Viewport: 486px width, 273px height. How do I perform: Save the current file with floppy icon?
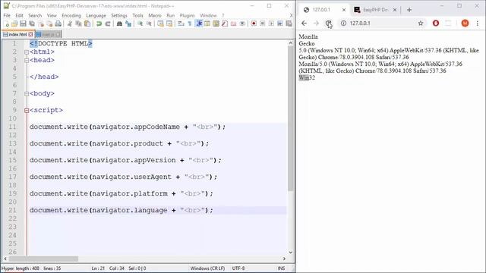(x=23, y=24)
